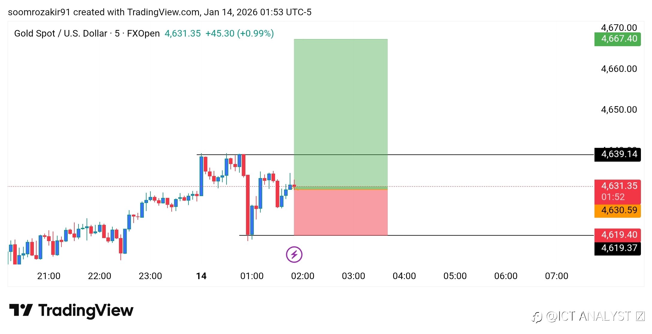Click the 4,660.00 price axis label
Image resolution: width=652 pixels, height=334 pixels.
click(619, 69)
